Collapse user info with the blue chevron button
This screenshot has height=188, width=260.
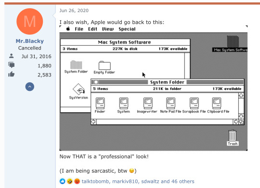pyautogui.click(x=30, y=87)
